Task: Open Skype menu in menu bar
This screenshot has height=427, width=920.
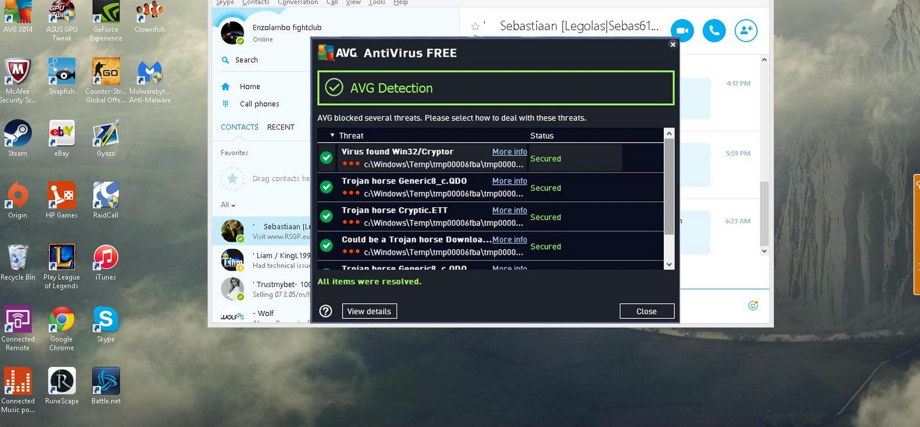Action: coord(224,2)
